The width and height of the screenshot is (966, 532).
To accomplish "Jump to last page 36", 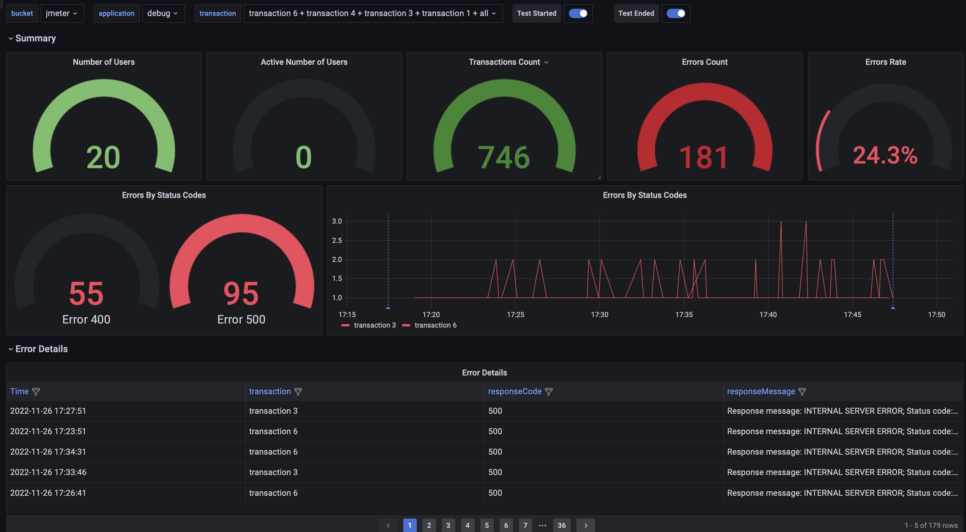I will pos(561,525).
